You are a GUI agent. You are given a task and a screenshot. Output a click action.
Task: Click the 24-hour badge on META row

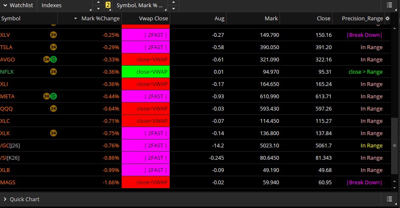[x=46, y=96]
